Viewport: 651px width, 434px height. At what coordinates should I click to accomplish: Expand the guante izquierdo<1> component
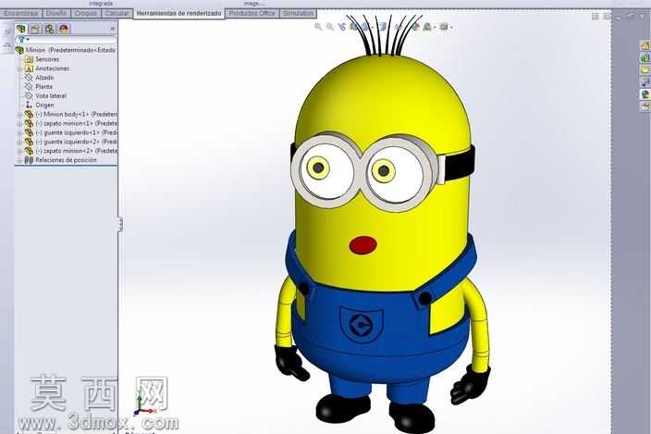pos(19,132)
